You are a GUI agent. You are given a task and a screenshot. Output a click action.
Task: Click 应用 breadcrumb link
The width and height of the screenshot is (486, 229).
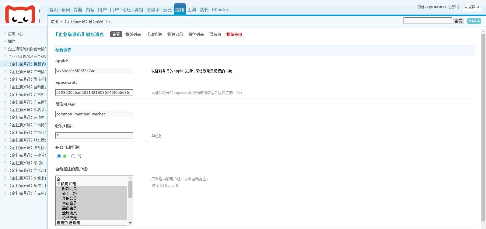point(54,22)
